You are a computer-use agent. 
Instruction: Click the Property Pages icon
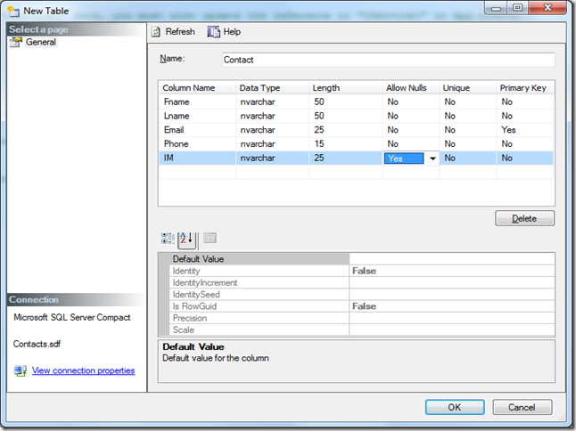[210, 239]
